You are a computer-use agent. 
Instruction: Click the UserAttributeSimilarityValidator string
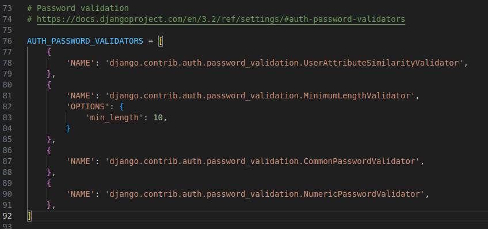coord(284,63)
